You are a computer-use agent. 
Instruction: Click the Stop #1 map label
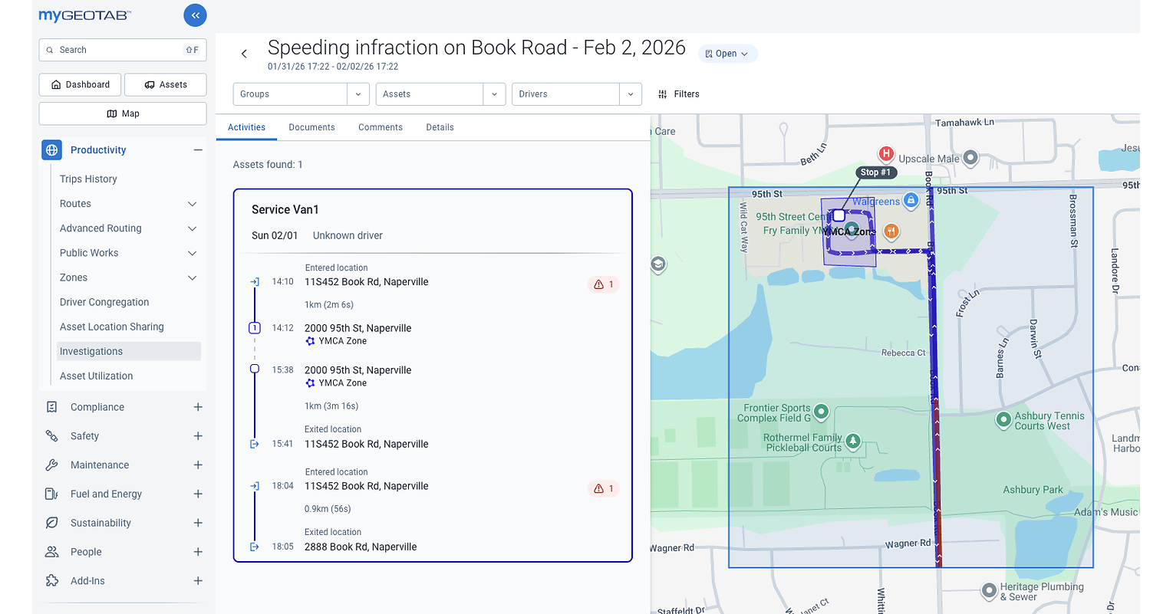pyautogui.click(x=875, y=172)
